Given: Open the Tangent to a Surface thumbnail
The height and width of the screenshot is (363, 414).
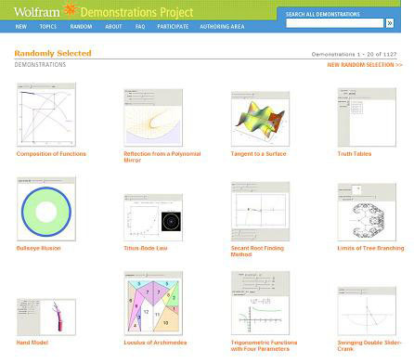Looking at the screenshot, I should point(260,119).
